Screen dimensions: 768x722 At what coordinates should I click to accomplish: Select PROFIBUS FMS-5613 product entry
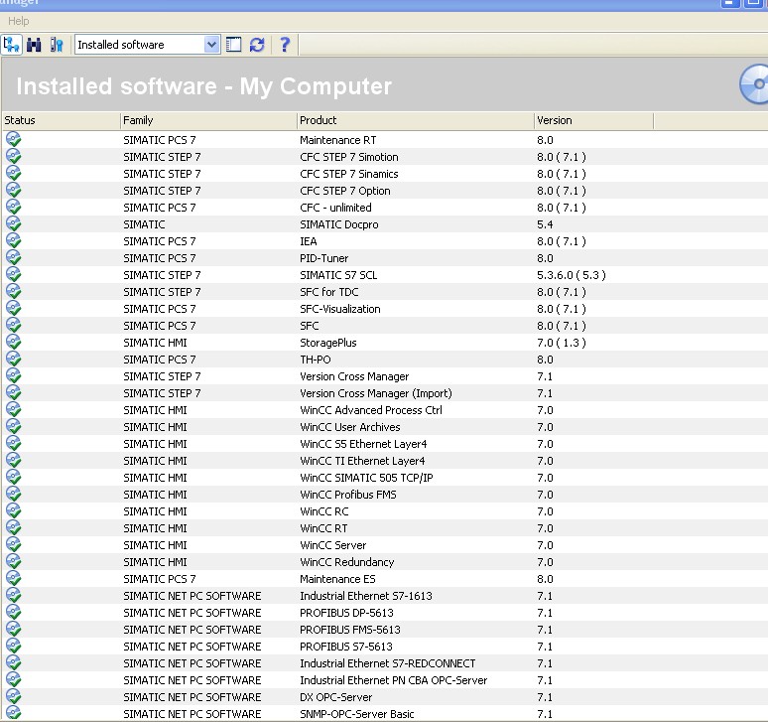coord(350,630)
